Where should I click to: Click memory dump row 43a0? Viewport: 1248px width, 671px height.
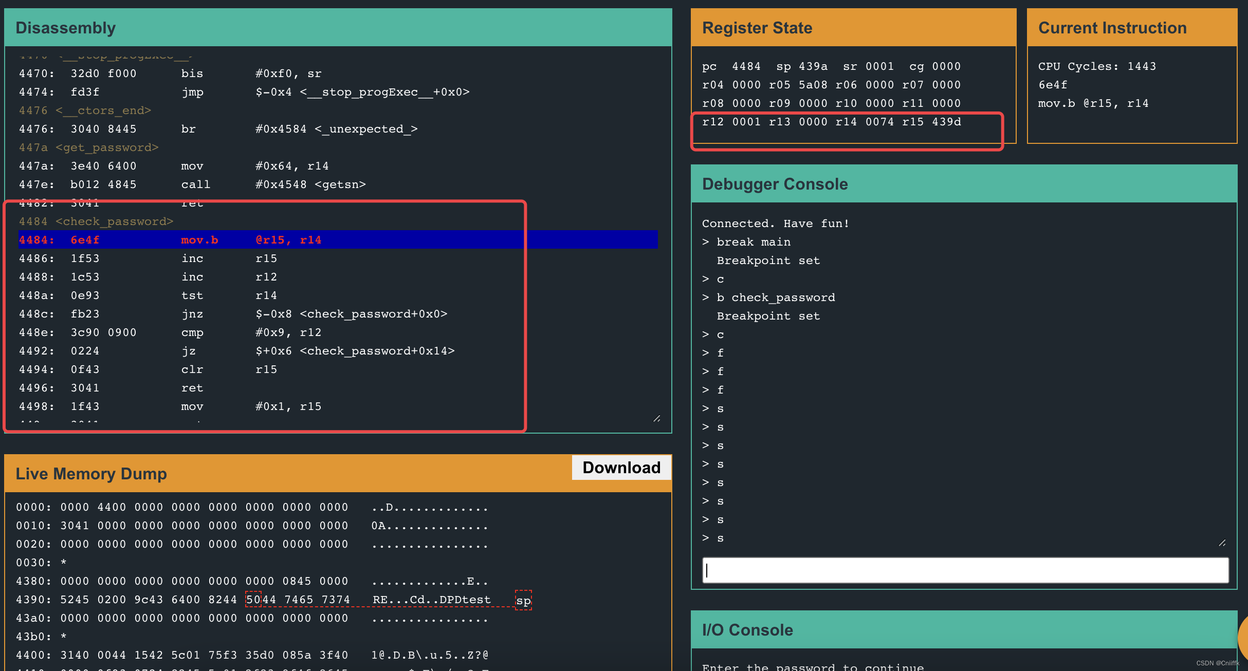pos(252,618)
